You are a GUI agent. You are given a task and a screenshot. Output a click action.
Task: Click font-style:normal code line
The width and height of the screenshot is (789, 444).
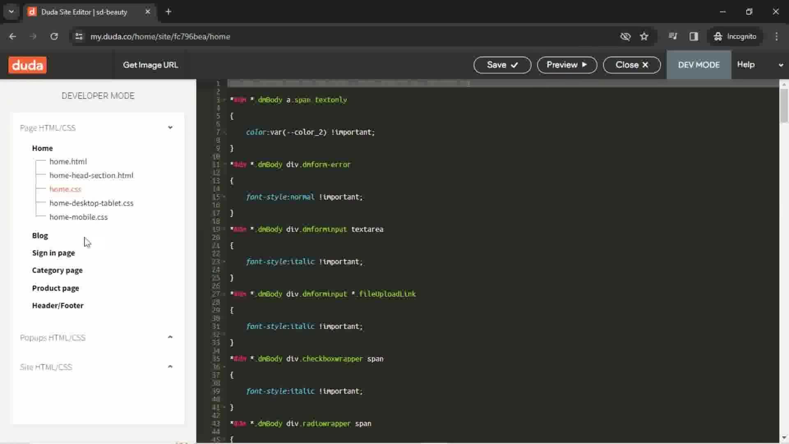[x=304, y=197]
